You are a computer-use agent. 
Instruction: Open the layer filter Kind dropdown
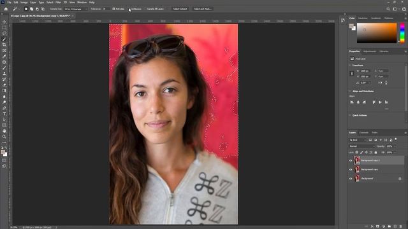[358, 140]
